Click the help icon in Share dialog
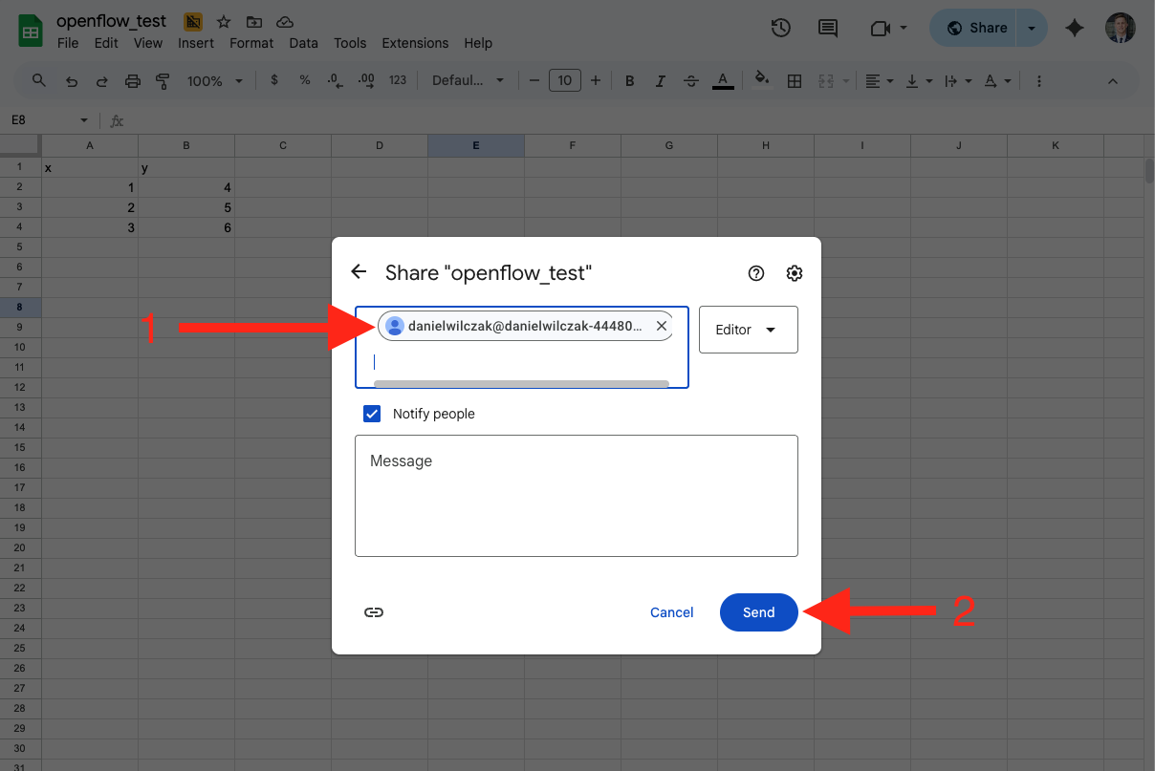The image size is (1155, 771). (x=756, y=273)
